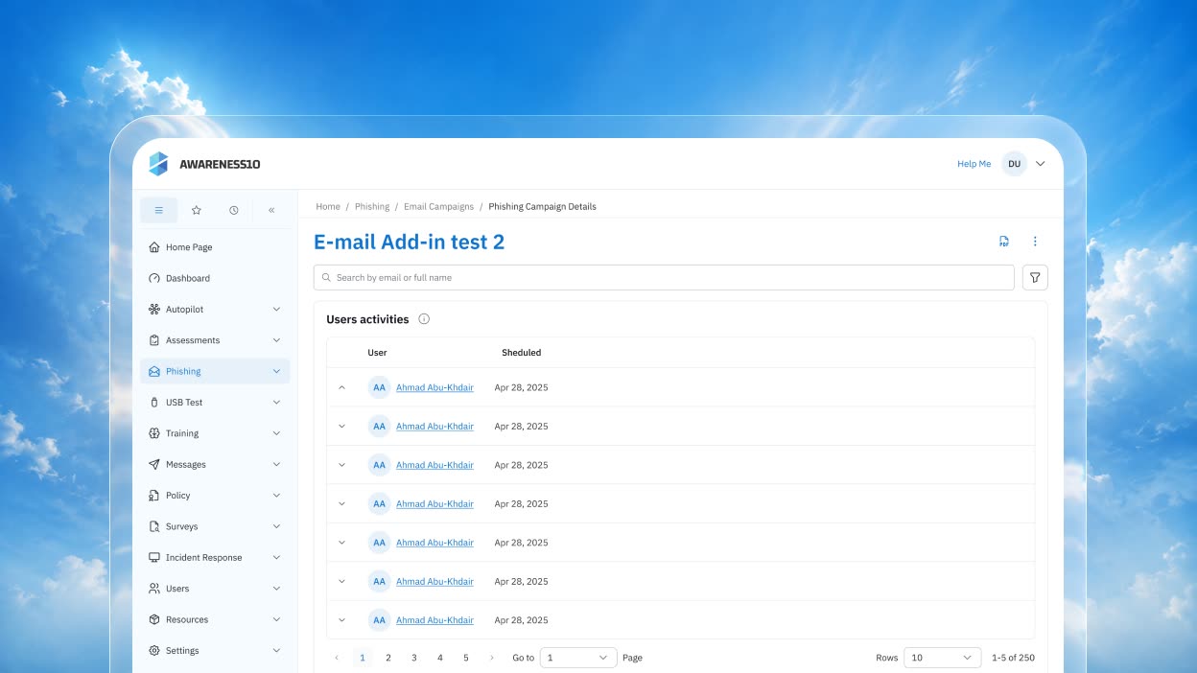1197x673 pixels.
Task: Click the Messages paper-plane icon
Action: [154, 464]
